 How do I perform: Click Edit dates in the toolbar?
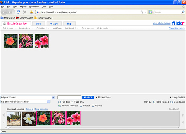[x=41, y=28]
